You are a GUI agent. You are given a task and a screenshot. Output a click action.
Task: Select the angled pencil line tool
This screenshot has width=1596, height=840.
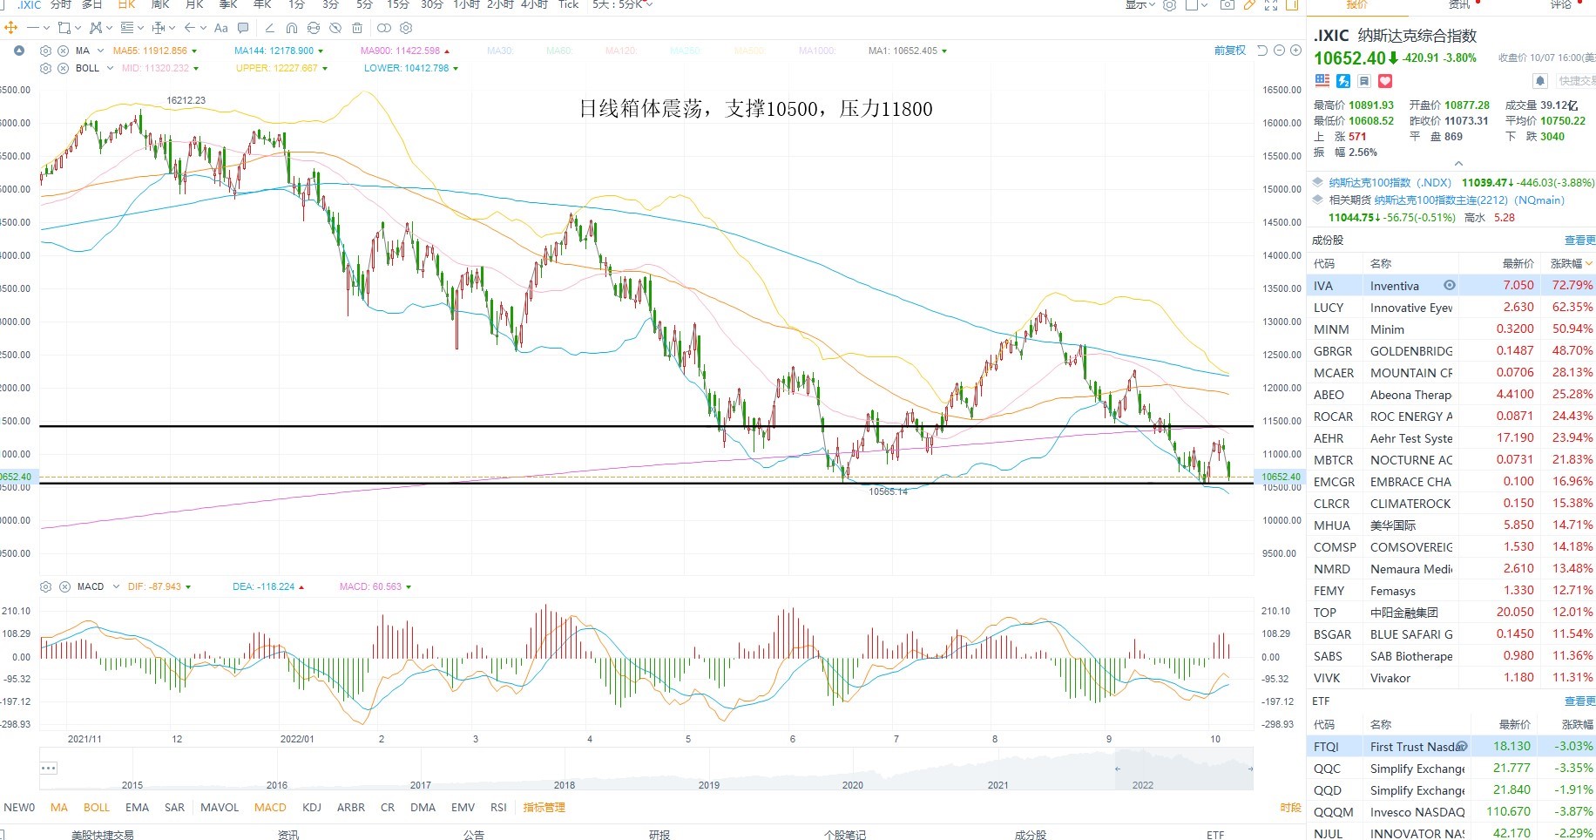coord(270,28)
